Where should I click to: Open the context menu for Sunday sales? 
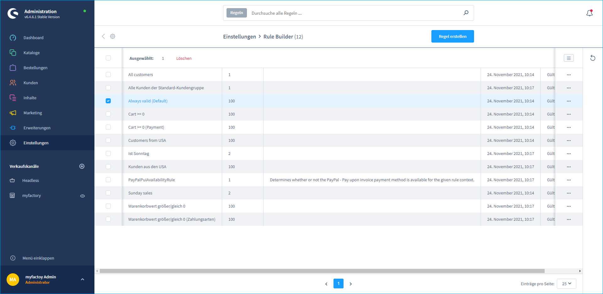point(569,193)
